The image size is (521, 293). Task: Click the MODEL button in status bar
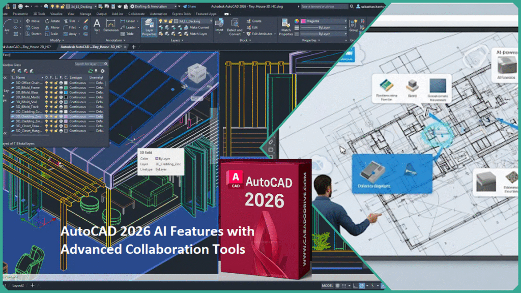tap(327, 286)
